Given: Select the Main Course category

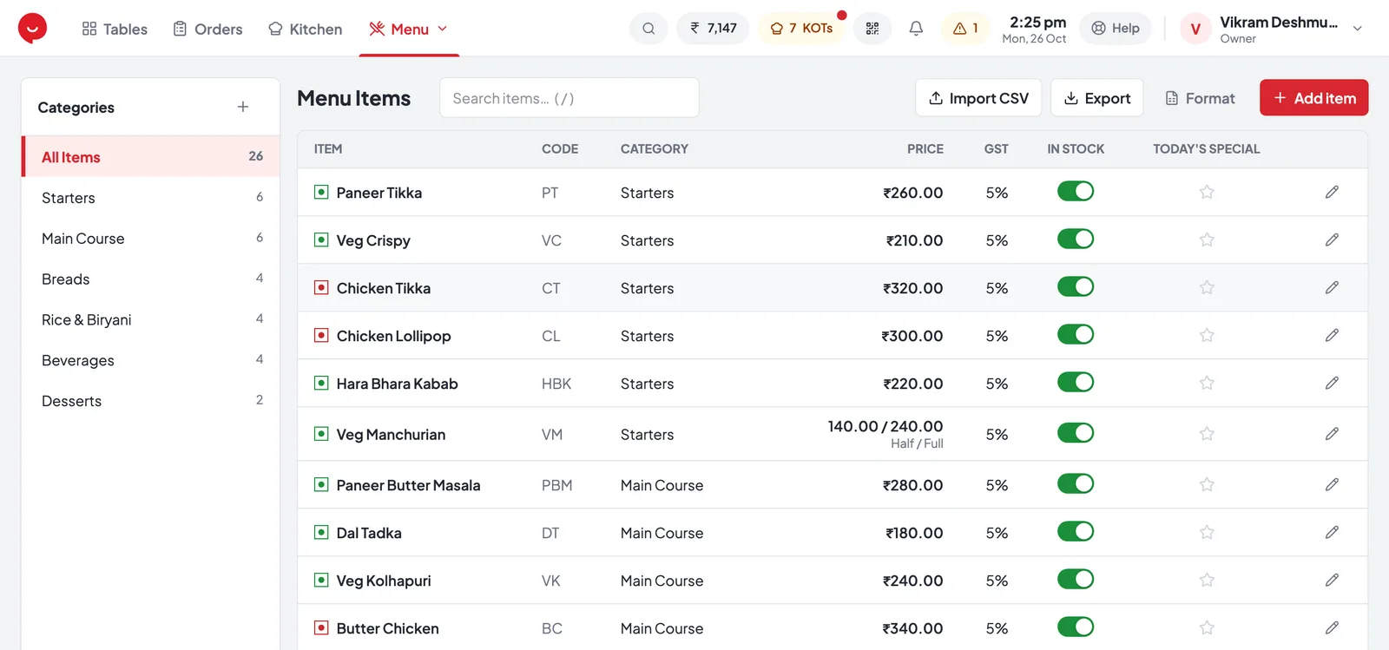Looking at the screenshot, I should (151, 238).
